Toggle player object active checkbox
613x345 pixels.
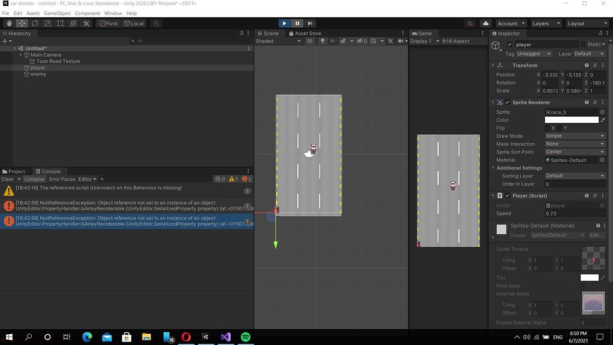pos(509,44)
